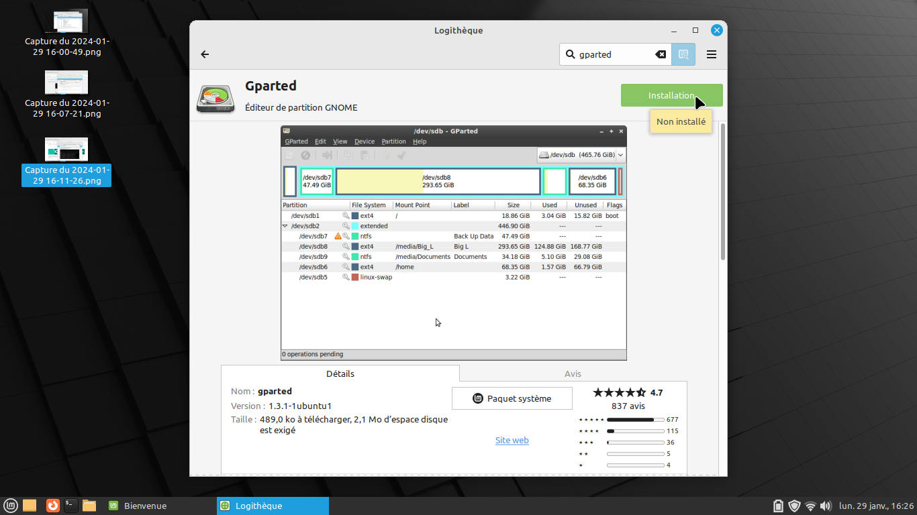Maximize the Logithèque window

(695, 30)
